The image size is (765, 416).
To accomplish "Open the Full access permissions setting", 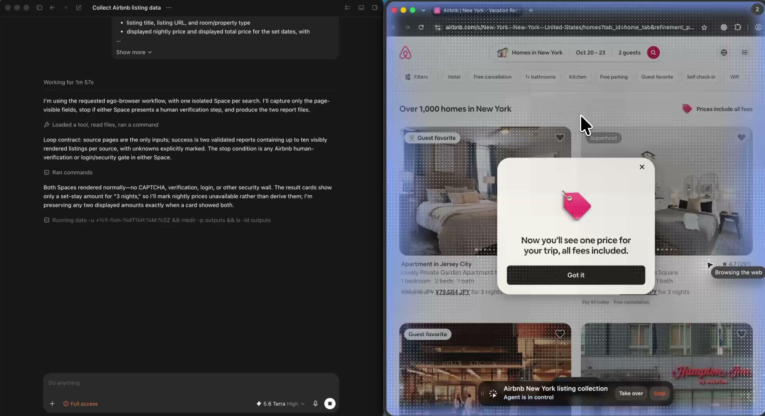I will click(81, 404).
